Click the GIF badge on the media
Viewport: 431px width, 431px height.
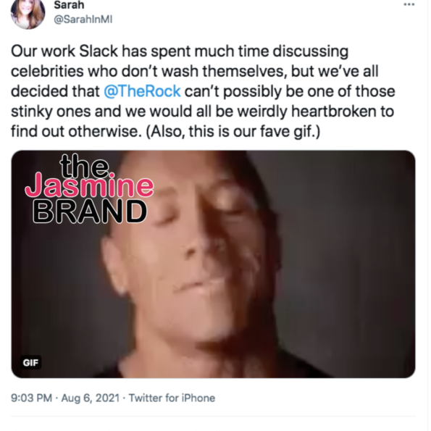(30, 363)
